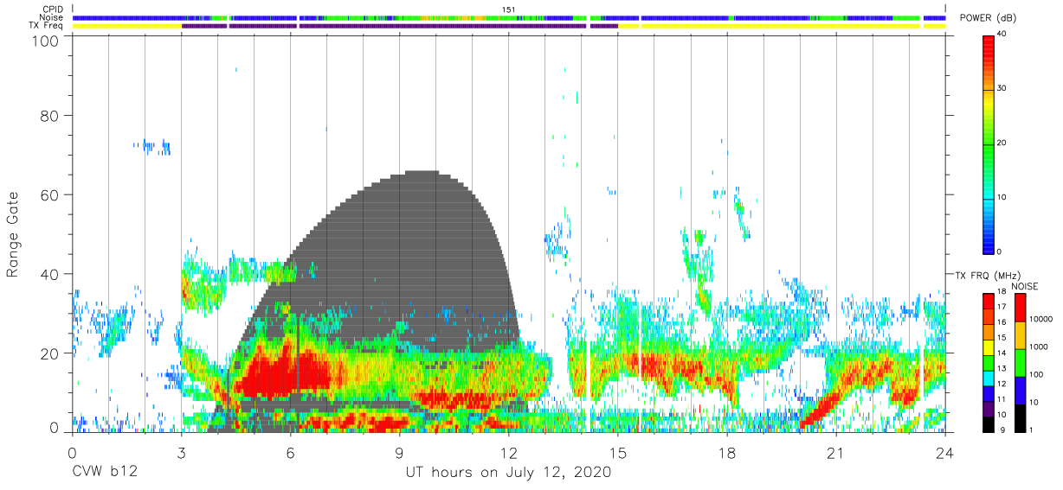Click the noise scale value '1000'
The image size is (1063, 490).
(x=1038, y=347)
